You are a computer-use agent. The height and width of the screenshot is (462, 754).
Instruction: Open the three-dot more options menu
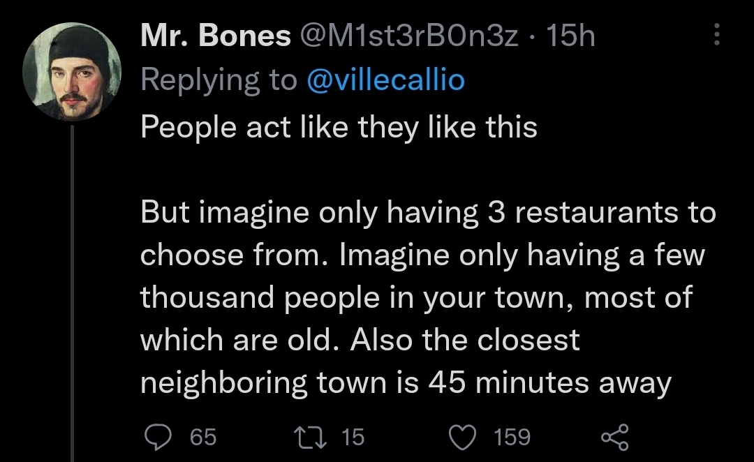716,35
